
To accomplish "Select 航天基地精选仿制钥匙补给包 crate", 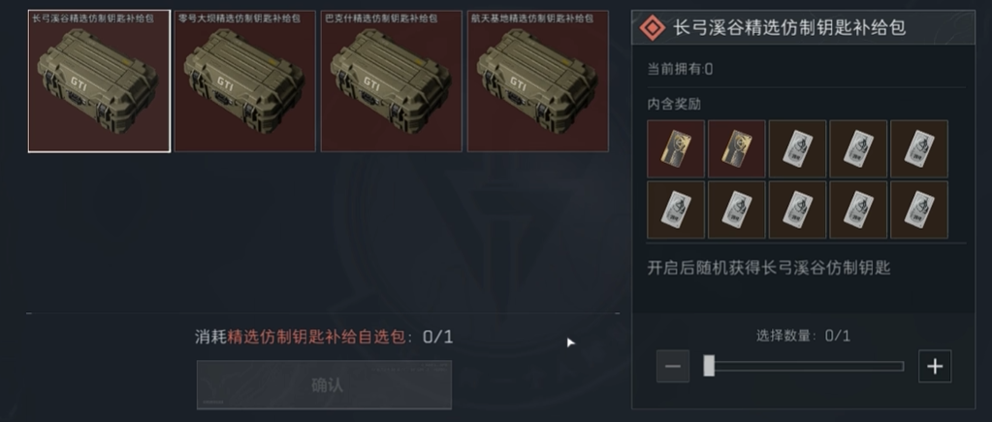I will (x=538, y=81).
